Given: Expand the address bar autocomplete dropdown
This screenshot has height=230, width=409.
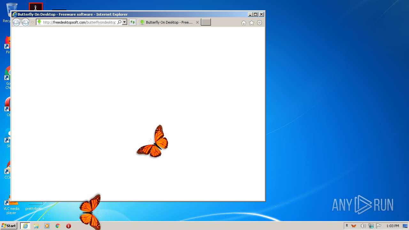Looking at the screenshot, I should (125, 22).
